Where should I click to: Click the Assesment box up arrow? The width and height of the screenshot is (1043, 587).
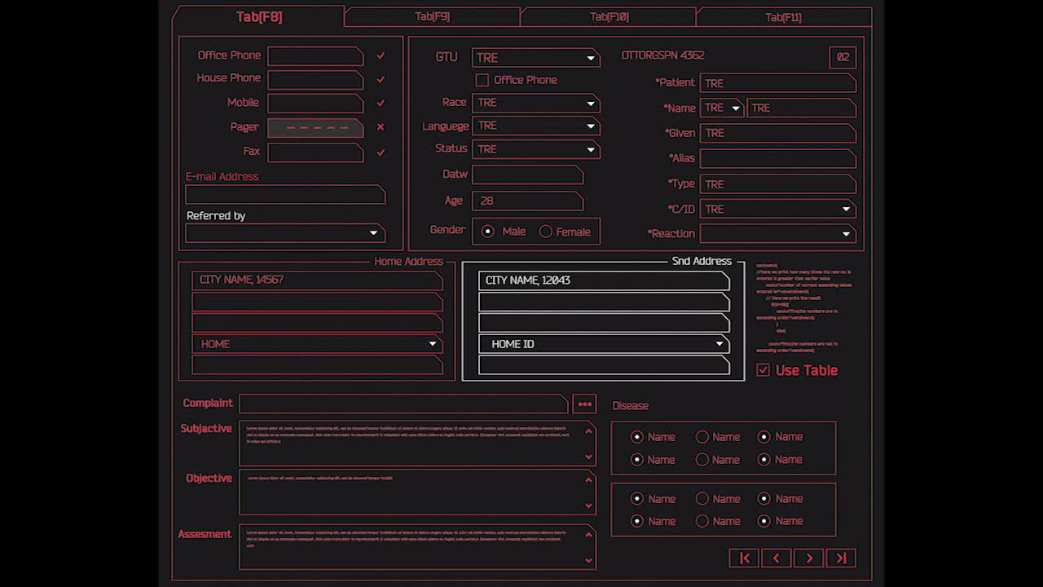pyautogui.click(x=588, y=535)
